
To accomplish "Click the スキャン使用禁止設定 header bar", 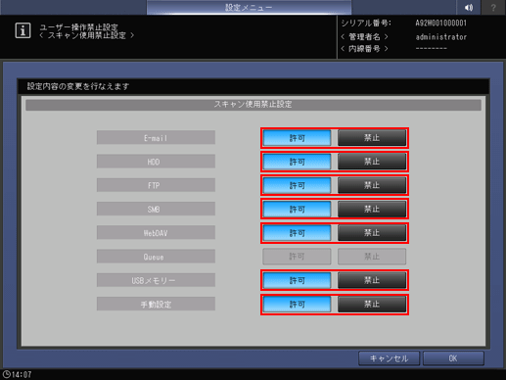I will pos(253,105).
